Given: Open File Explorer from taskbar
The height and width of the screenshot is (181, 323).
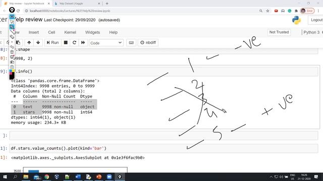Looking at the screenshot, I should coord(26,176).
